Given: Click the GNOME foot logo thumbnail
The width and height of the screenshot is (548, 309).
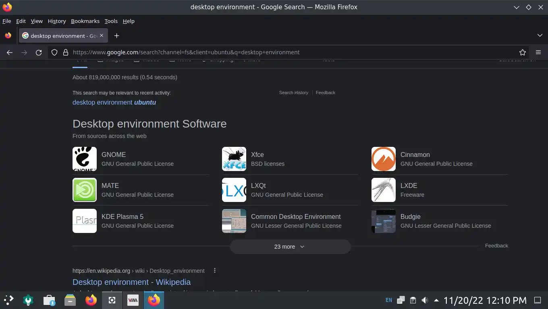Looking at the screenshot, I should (85, 159).
